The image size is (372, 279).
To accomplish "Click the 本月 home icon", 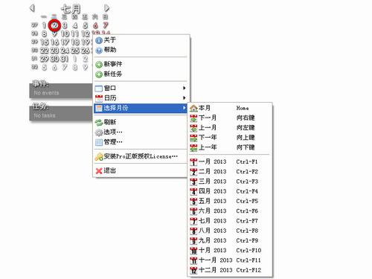I will pos(193,108).
